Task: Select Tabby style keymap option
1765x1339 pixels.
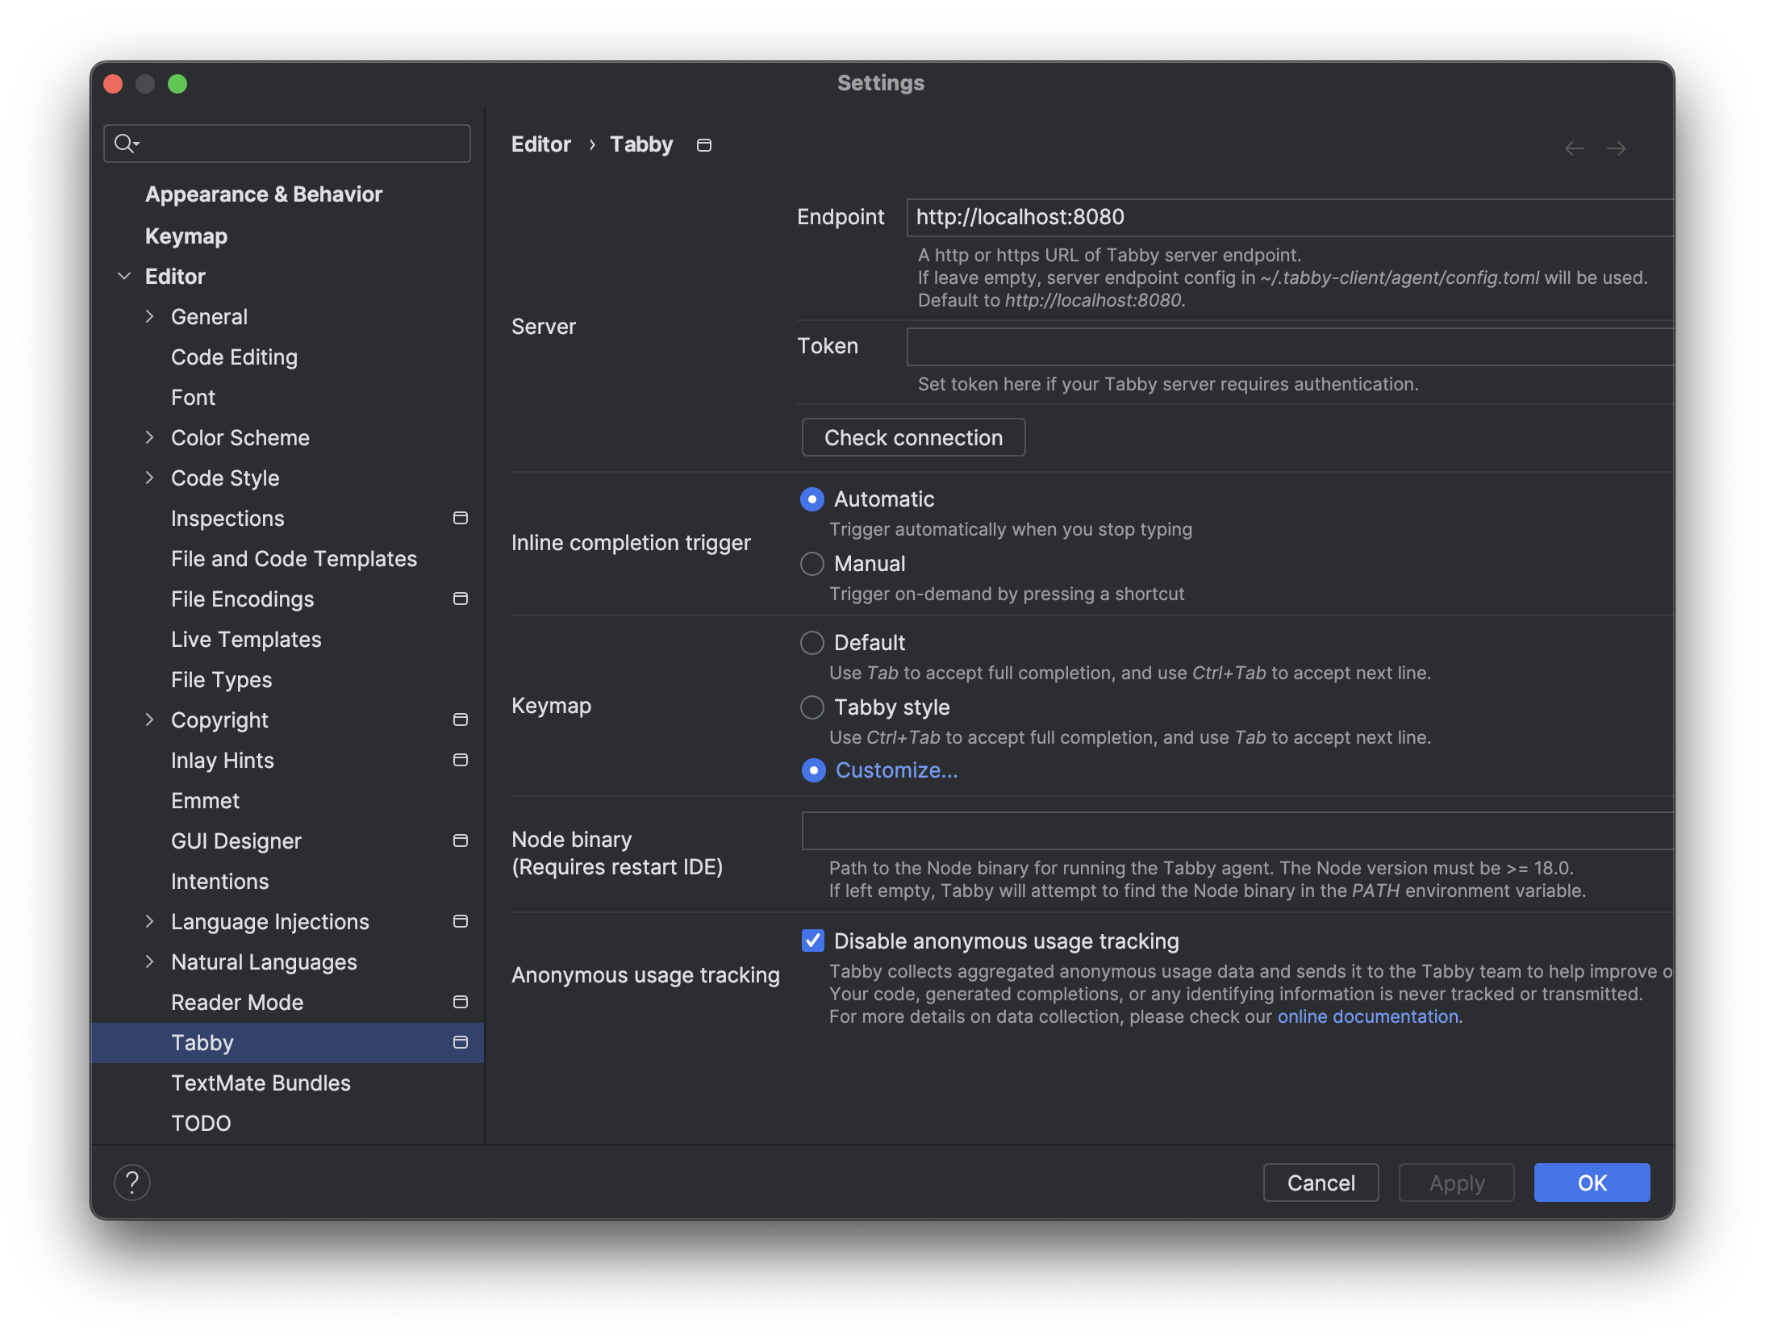Action: pyautogui.click(x=812, y=707)
